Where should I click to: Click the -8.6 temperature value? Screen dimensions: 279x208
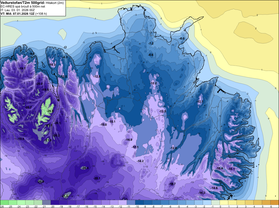click(x=151, y=55)
